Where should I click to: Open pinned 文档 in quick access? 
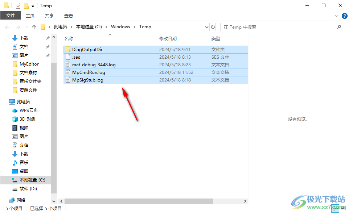[24, 47]
